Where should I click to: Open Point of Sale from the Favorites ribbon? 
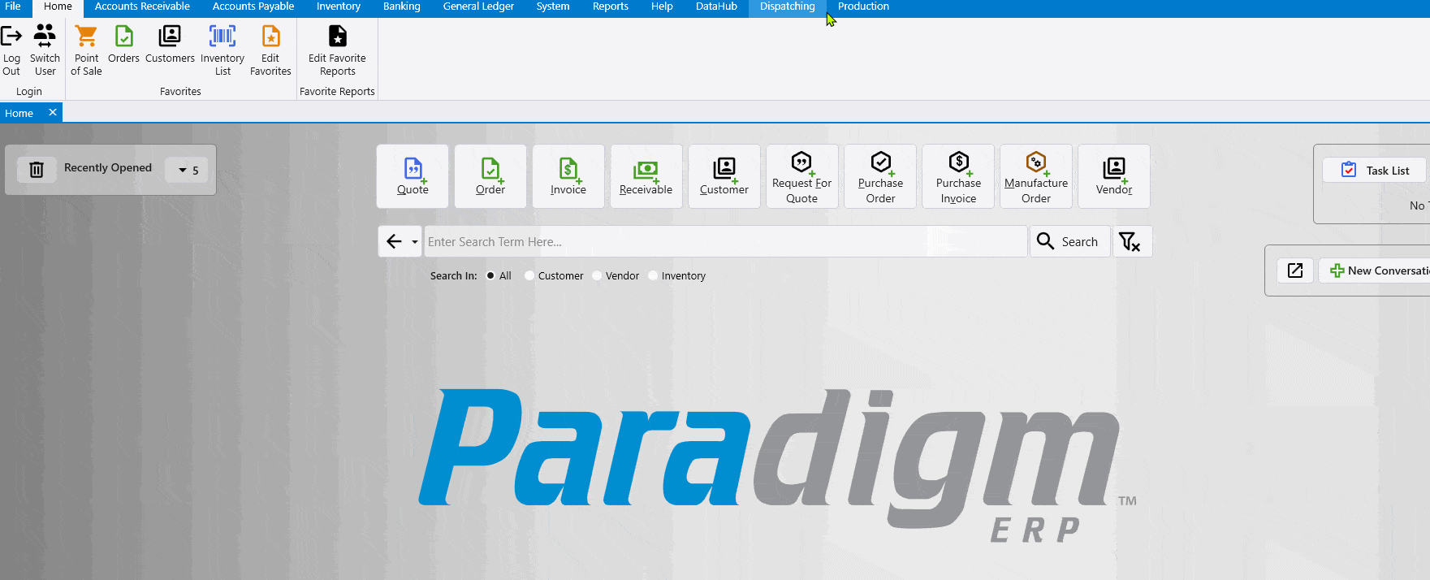click(86, 50)
